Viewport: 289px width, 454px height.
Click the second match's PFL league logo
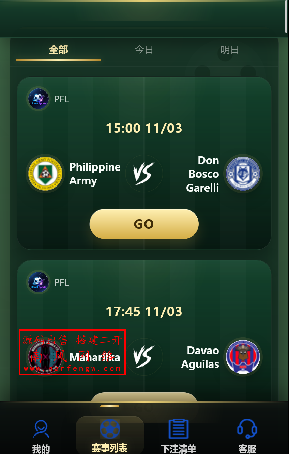pyautogui.click(x=39, y=282)
